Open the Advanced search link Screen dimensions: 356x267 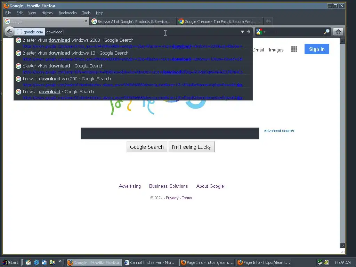pos(278,131)
